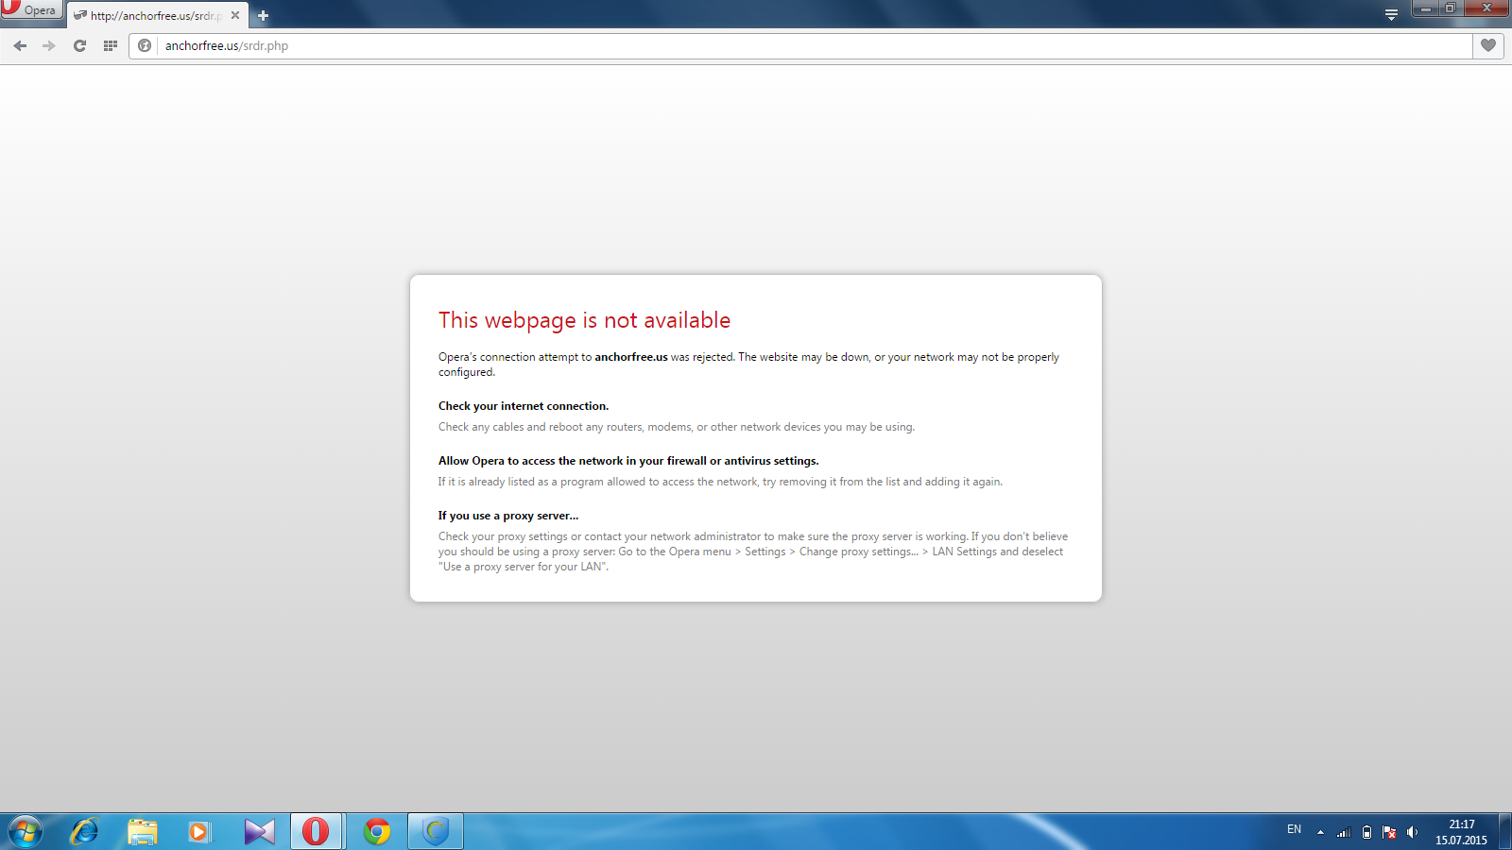Image resolution: width=1512 pixels, height=850 pixels.
Task: Open the power battery tray icon
Action: click(x=1366, y=832)
